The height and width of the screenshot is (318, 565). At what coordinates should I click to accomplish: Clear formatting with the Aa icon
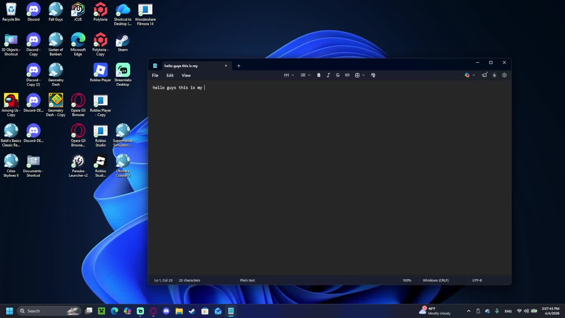coord(373,75)
